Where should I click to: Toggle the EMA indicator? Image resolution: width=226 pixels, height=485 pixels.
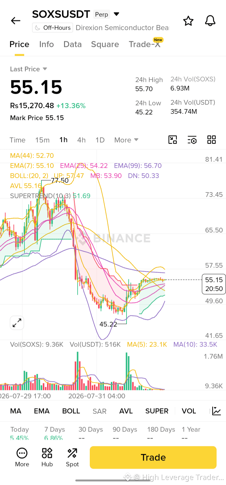42,411
